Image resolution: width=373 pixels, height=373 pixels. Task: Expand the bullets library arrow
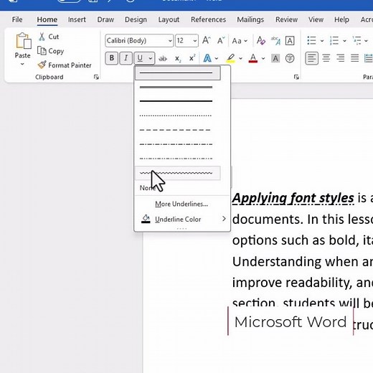pyautogui.click(x=322, y=41)
